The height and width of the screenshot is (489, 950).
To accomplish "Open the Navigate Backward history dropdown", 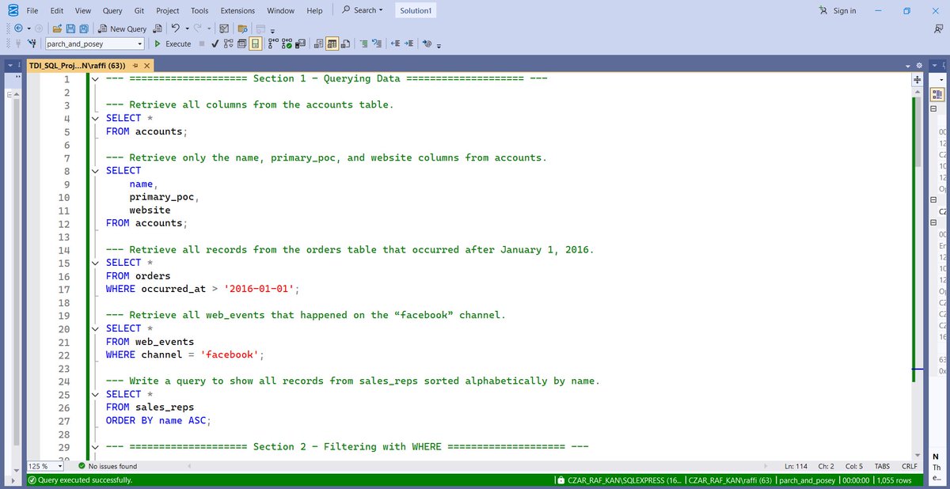I will [x=29, y=28].
